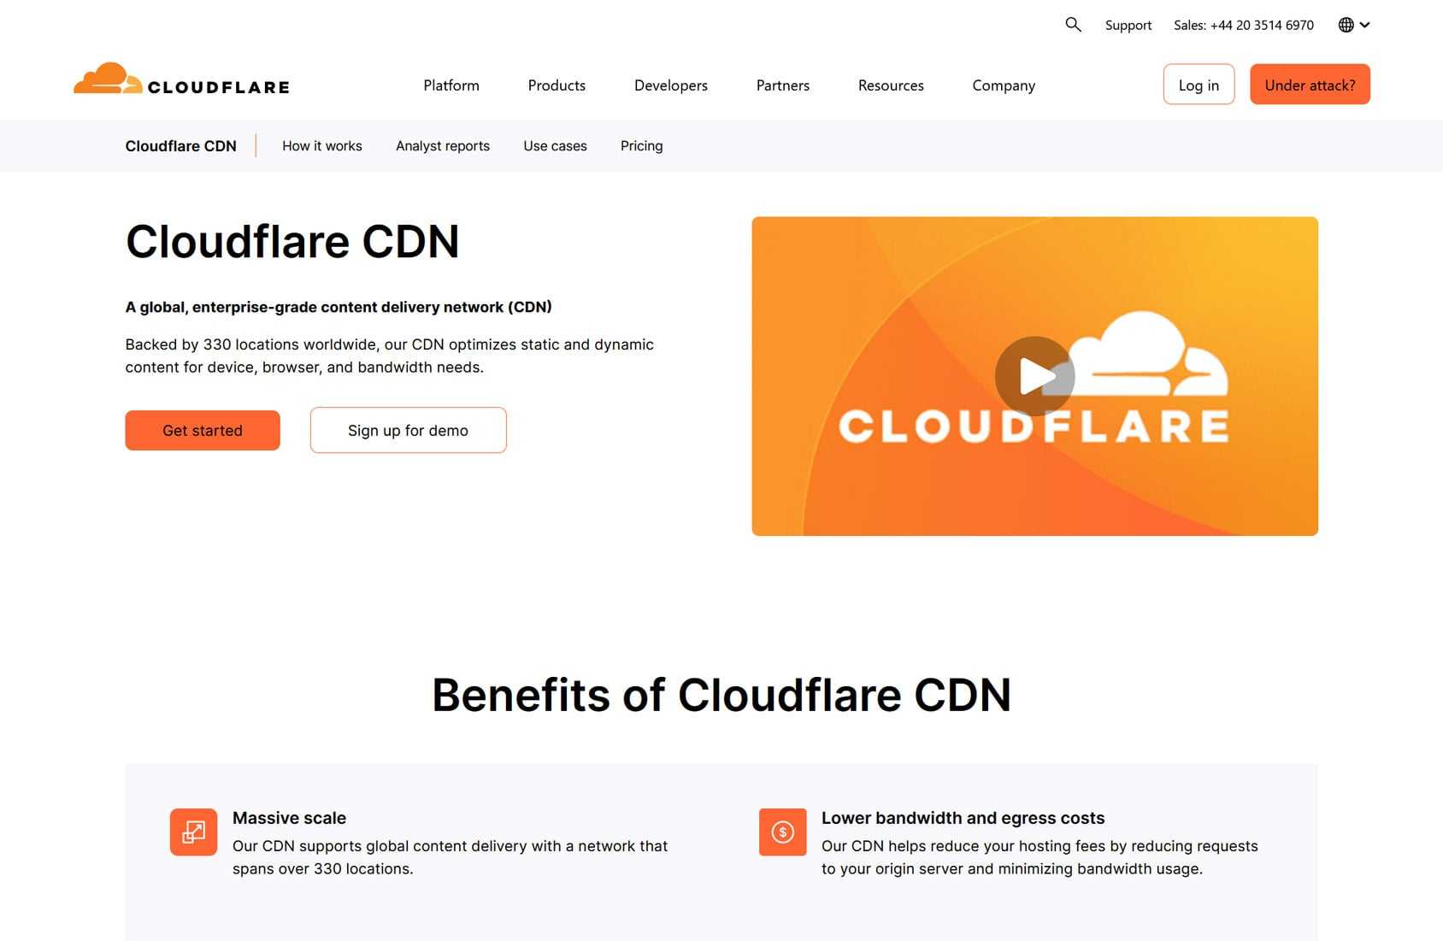Open the Products menu
Viewport: 1443px width, 941px height.
(557, 85)
